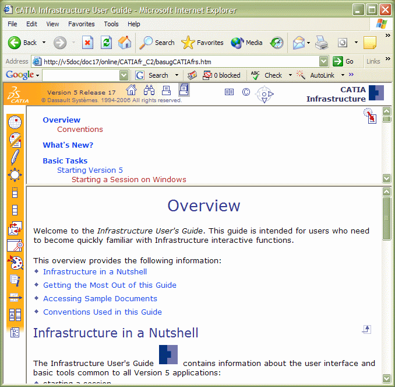The height and width of the screenshot is (387, 395).
Task: Click the back-to-top arrow icon beside Nutshell heading
Action: [x=366, y=329]
